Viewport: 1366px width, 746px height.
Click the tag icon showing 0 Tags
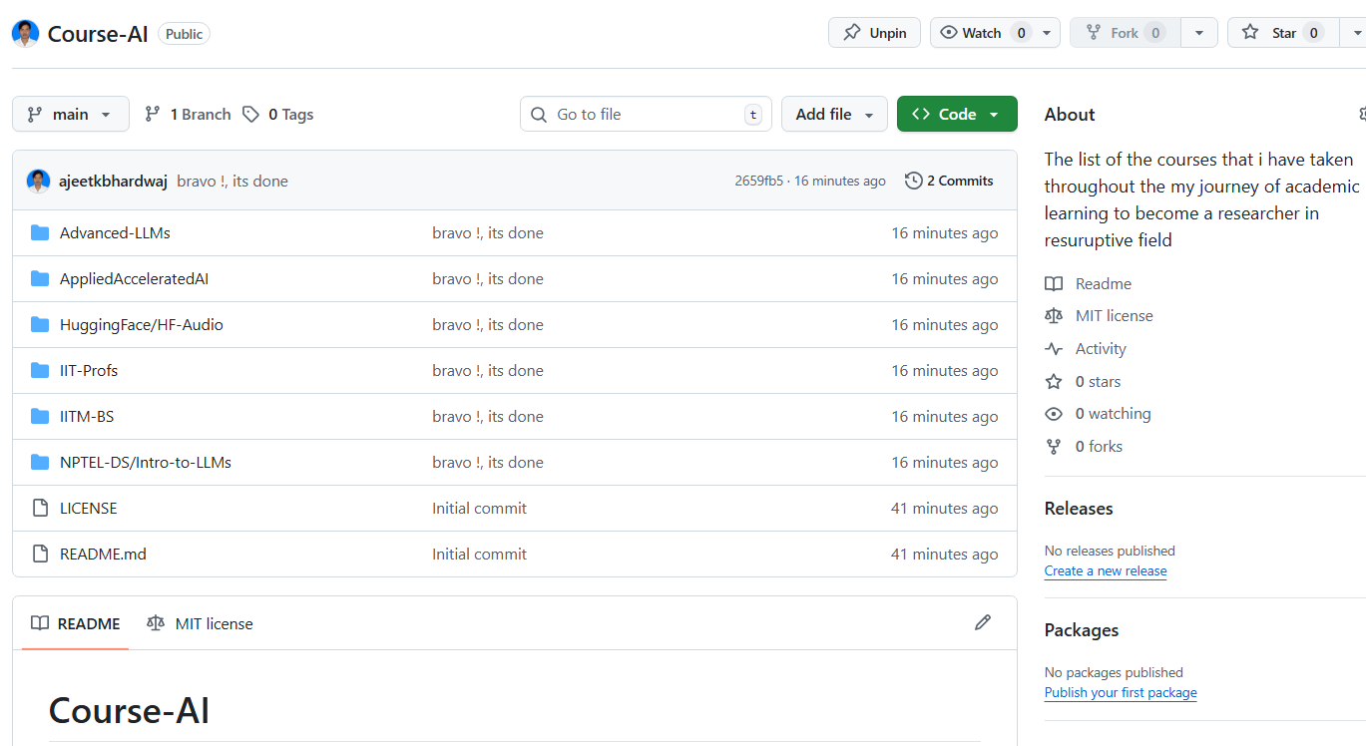pyautogui.click(x=251, y=115)
